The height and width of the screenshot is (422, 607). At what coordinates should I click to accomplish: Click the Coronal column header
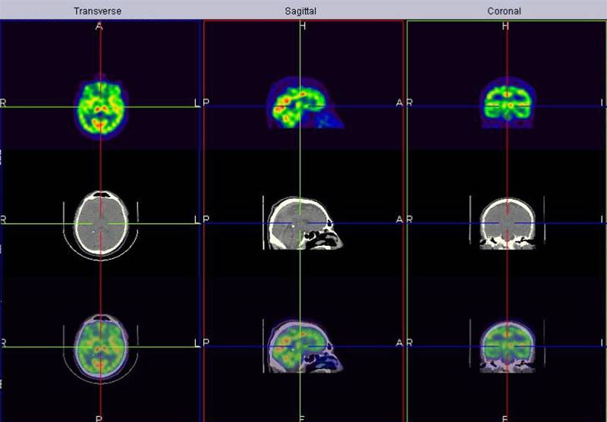point(505,11)
